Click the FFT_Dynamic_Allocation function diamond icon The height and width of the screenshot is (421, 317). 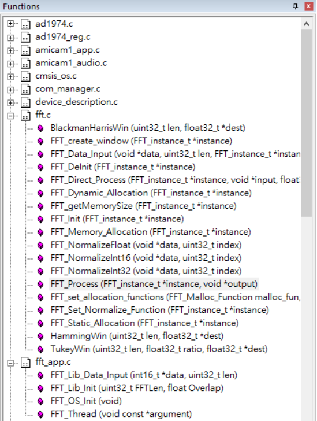[x=40, y=193]
